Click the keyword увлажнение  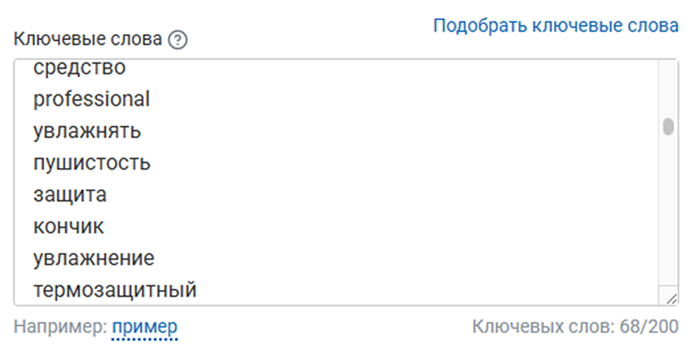(x=94, y=259)
